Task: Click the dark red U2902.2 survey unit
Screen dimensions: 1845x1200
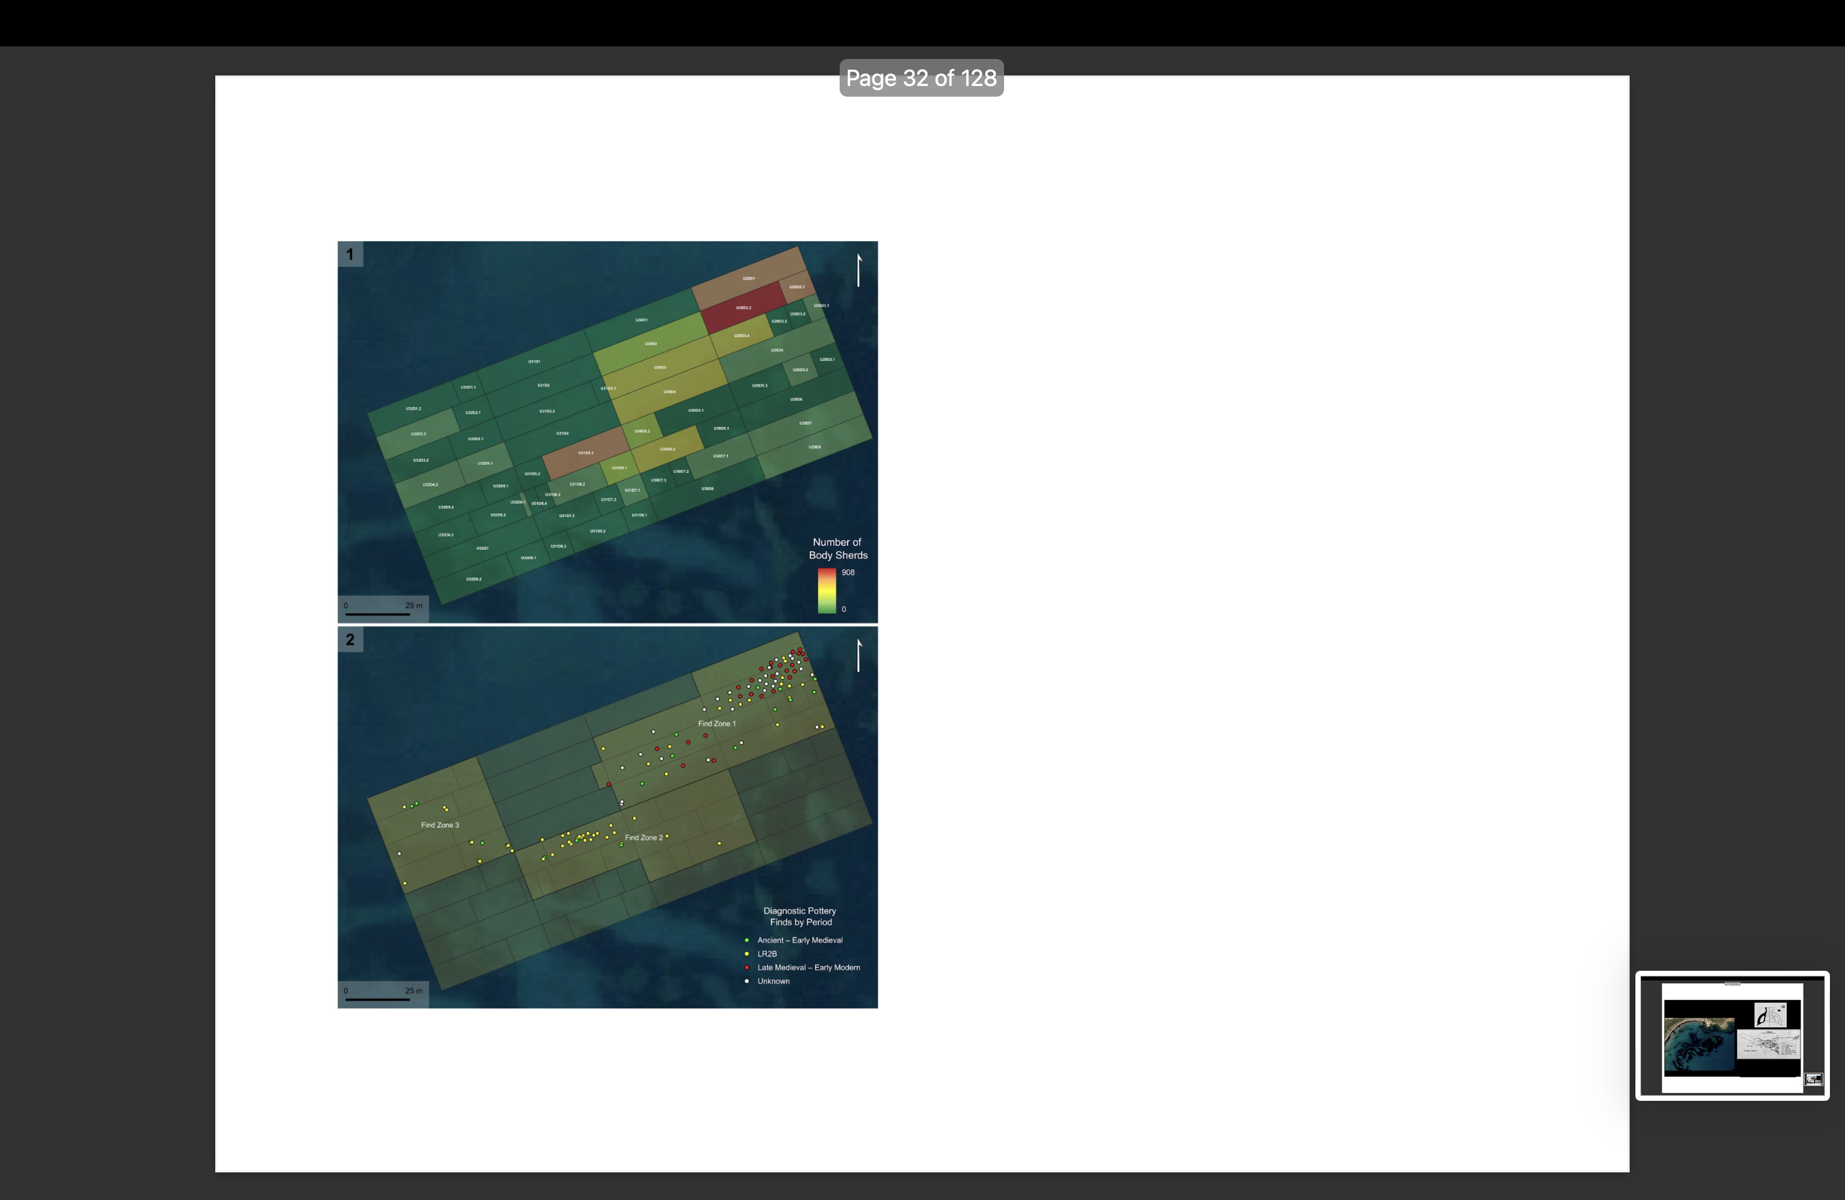Action: tap(742, 309)
